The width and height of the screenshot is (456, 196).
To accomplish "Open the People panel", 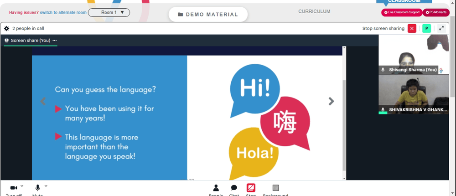I will (216, 190).
